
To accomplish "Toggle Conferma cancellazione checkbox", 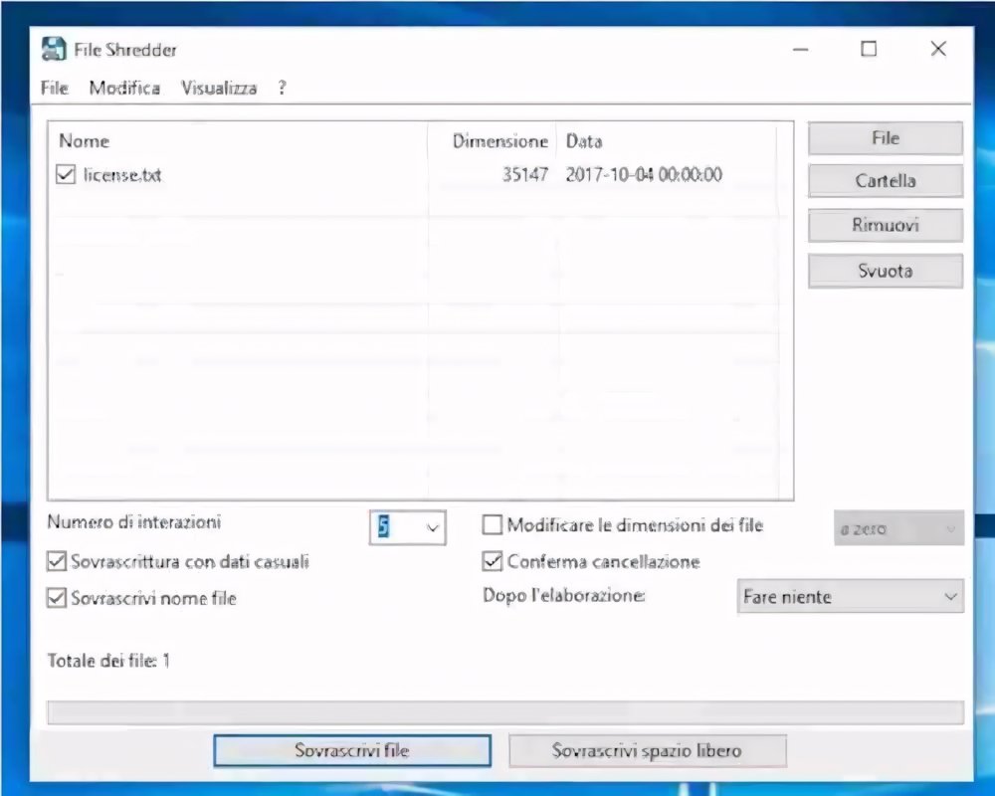I will [x=493, y=561].
